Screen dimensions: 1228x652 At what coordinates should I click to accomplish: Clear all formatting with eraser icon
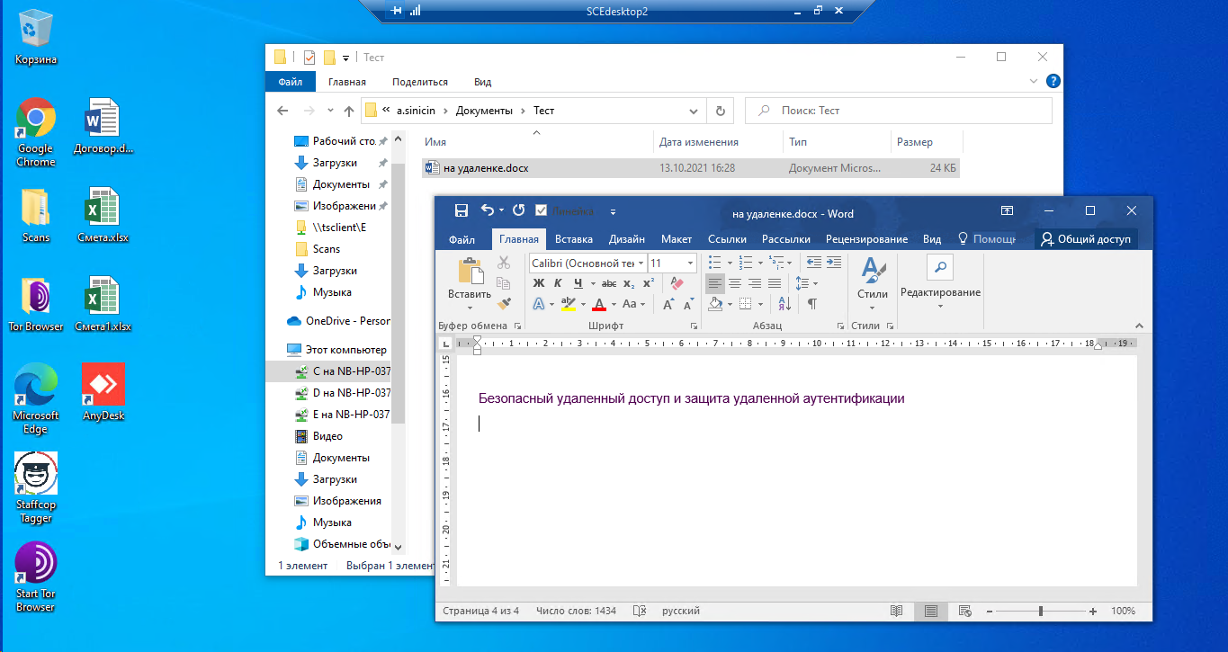coord(677,283)
